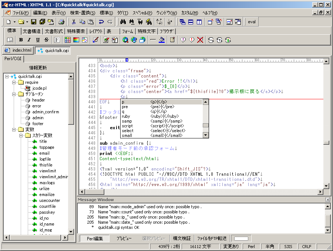Click the Cascade windows icon

point(182,22)
